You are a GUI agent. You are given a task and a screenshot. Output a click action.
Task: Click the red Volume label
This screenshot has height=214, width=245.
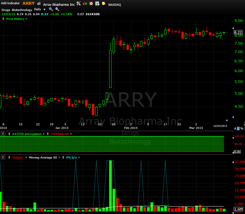tap(17, 157)
